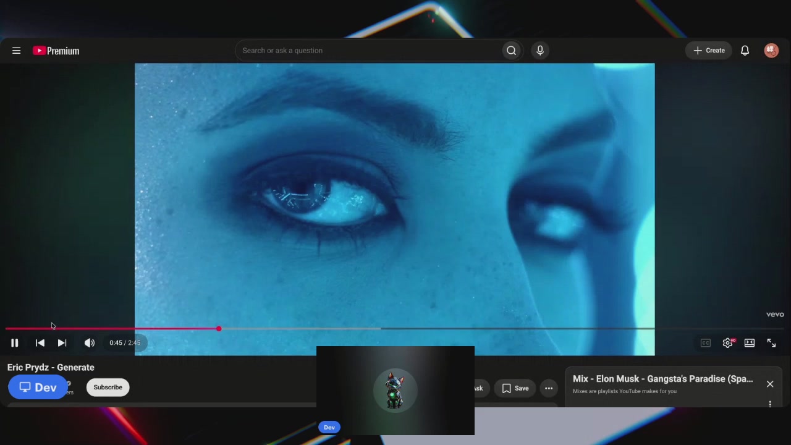Open the hamburger guide menu
Screen dimensions: 791x445
click(x=17, y=51)
